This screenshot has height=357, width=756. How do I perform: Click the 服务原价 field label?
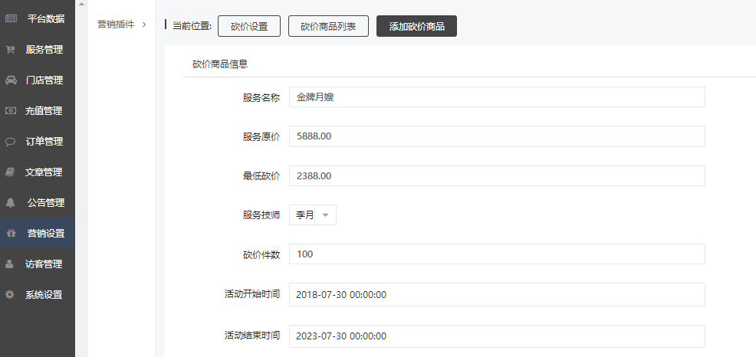click(261, 137)
